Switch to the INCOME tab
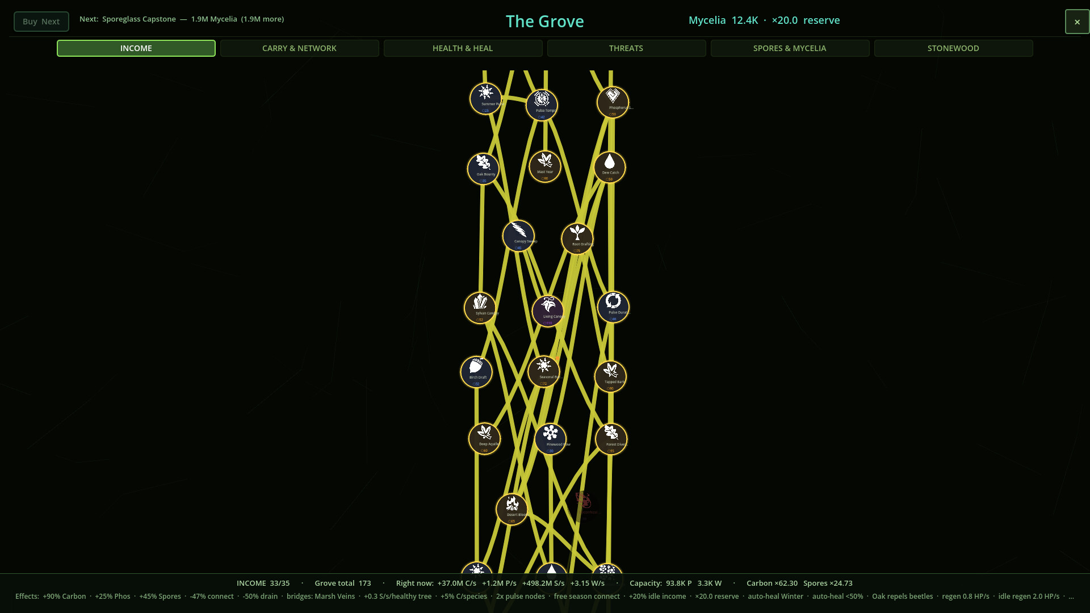The image size is (1090, 613). tap(136, 48)
